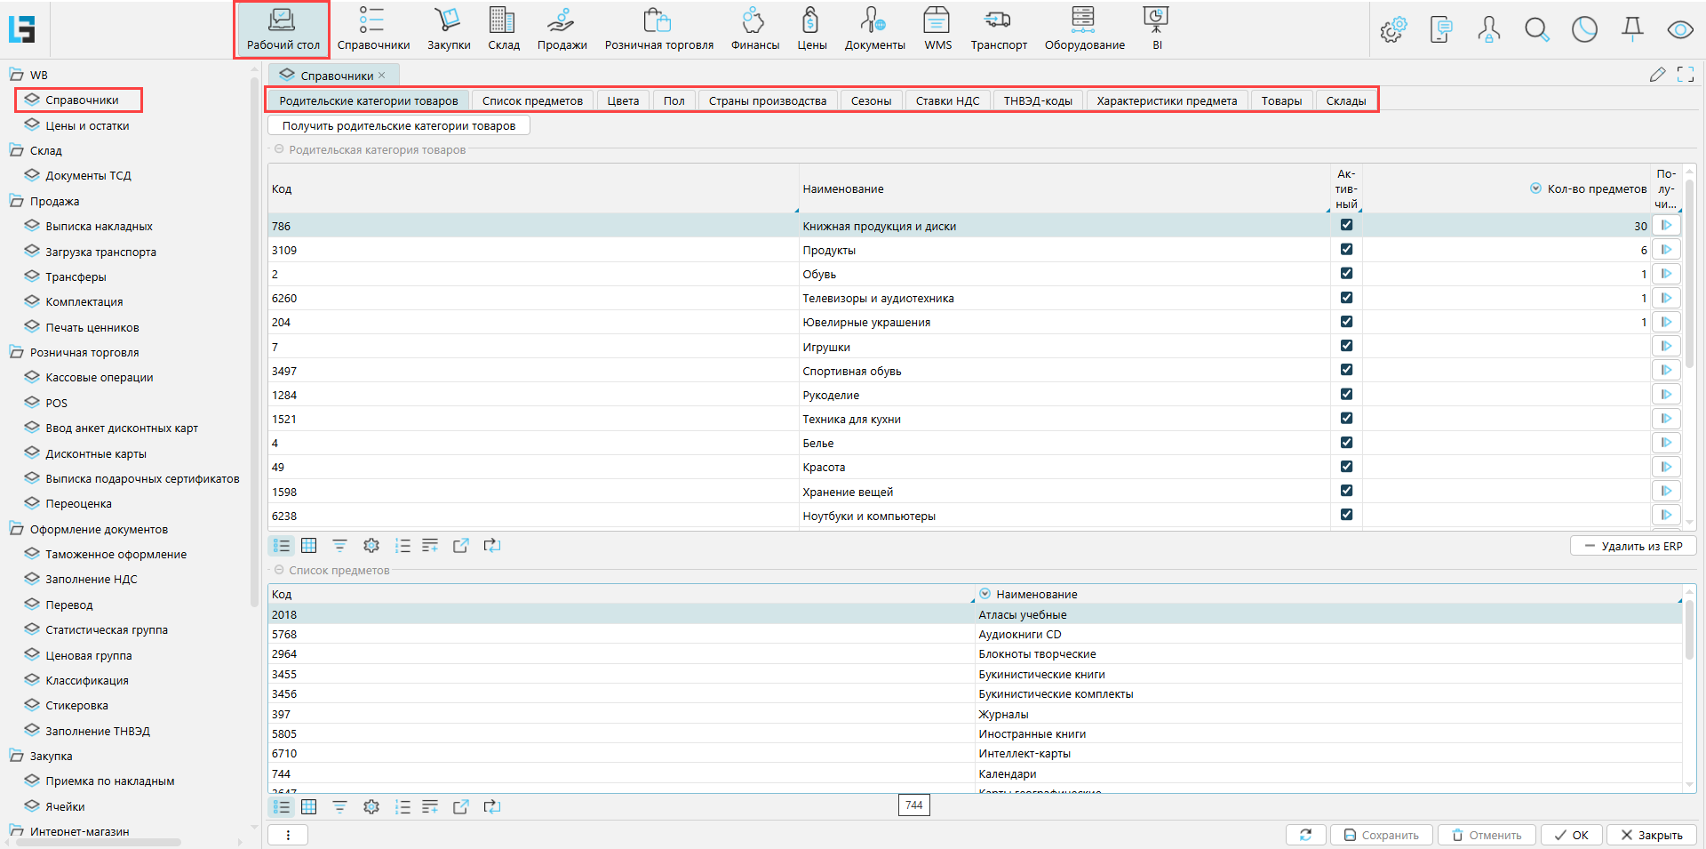This screenshot has width=1706, height=849.
Task: Collapse the Родительская категория товаров section
Action: [279, 149]
